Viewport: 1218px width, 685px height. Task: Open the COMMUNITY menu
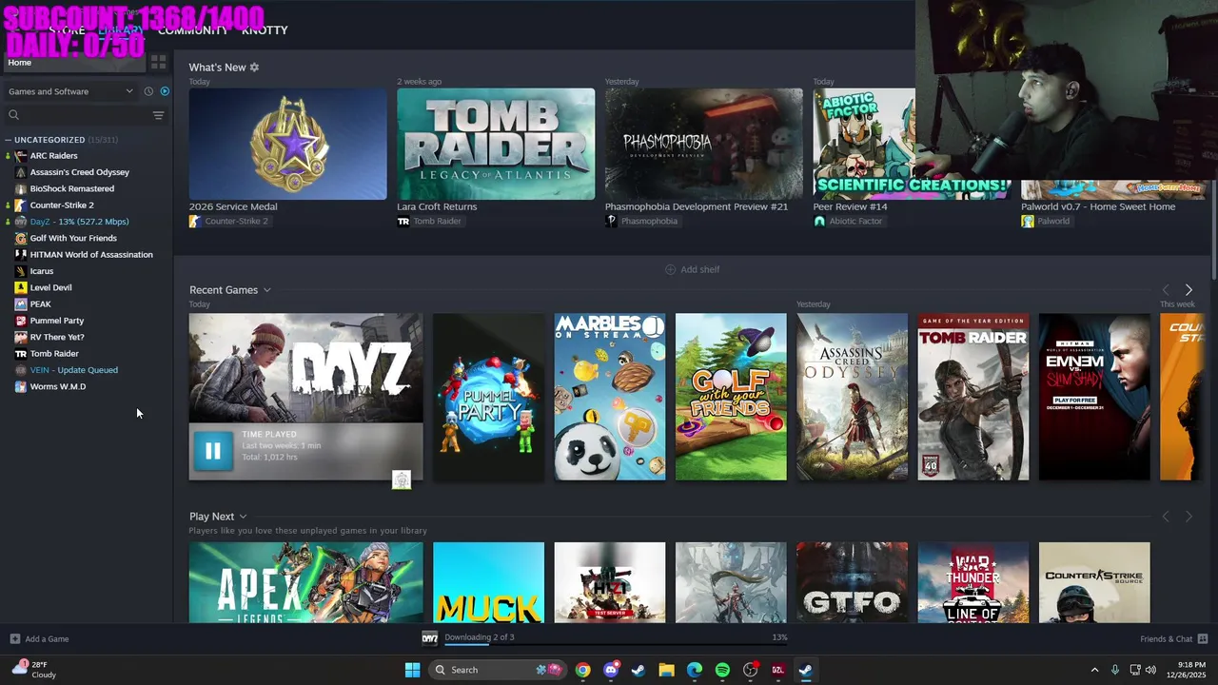[x=192, y=30]
